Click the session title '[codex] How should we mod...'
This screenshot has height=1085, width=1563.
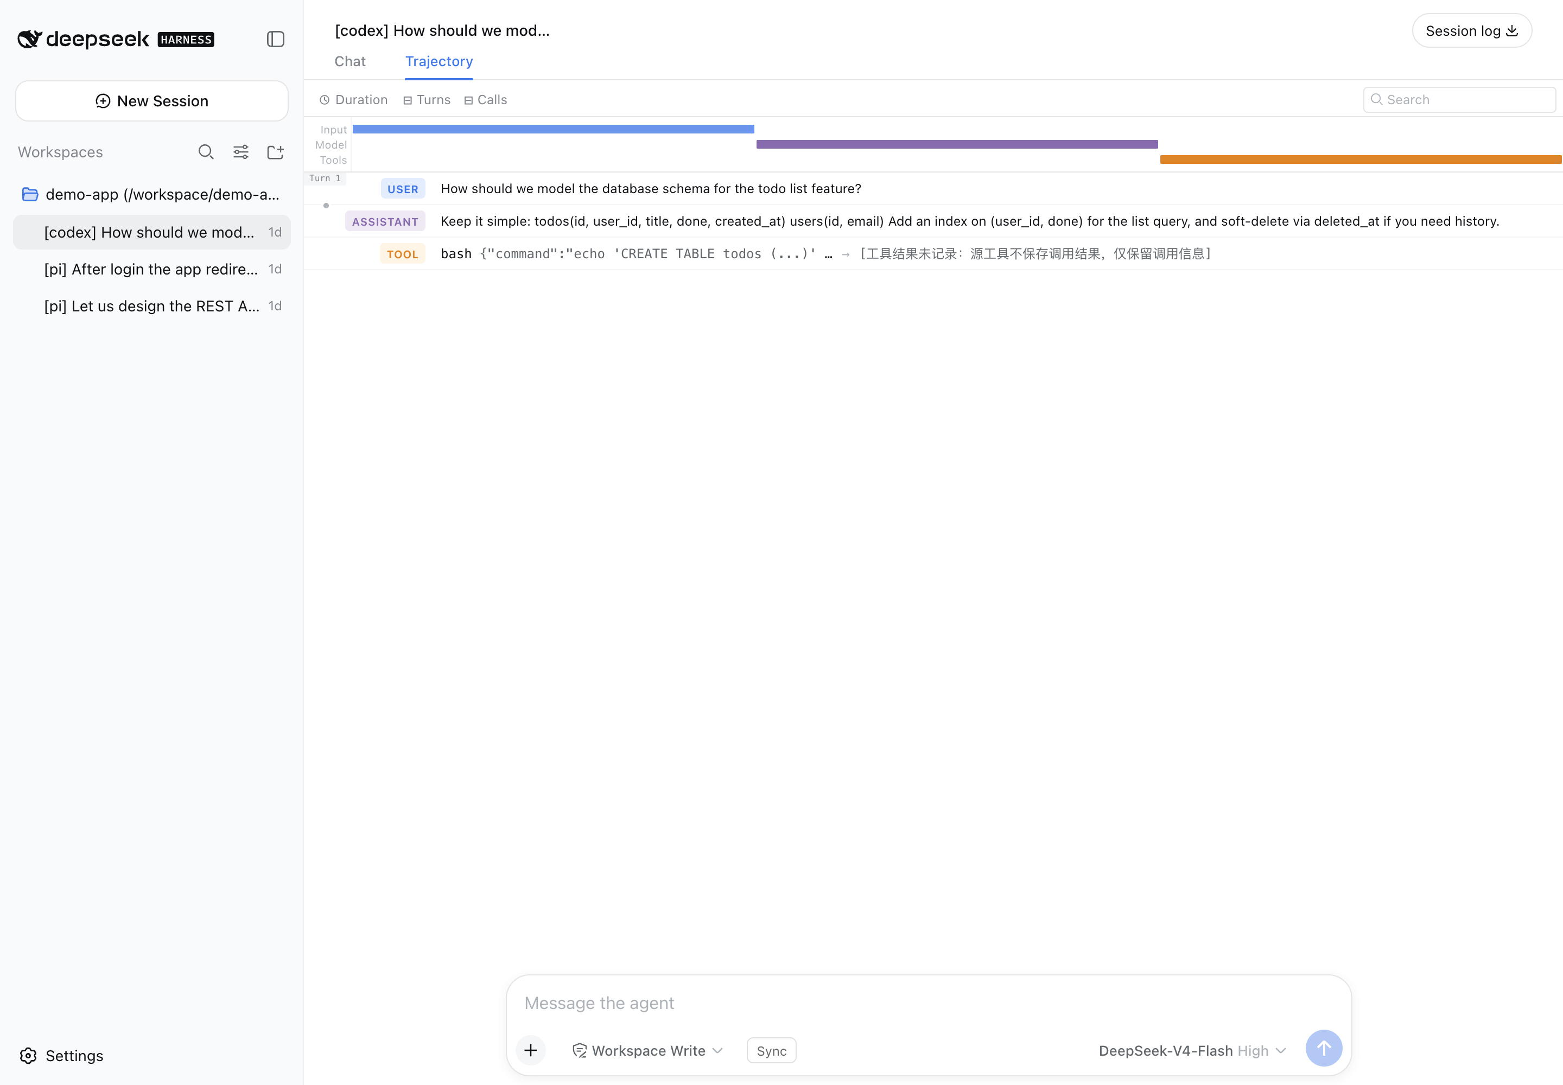(x=443, y=30)
